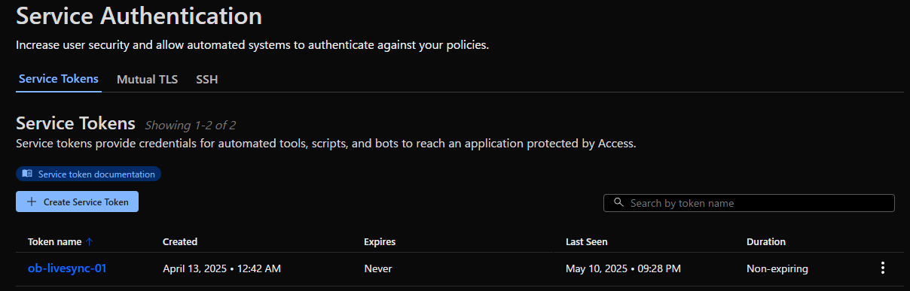Select the April 13, 2025 • 12:42 AM cell
Viewport: 910px width, 291px height.
[x=222, y=268]
